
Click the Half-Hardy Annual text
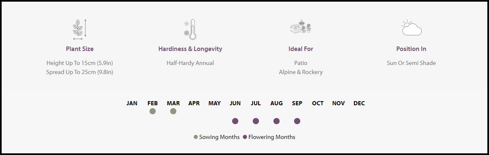(x=190, y=63)
